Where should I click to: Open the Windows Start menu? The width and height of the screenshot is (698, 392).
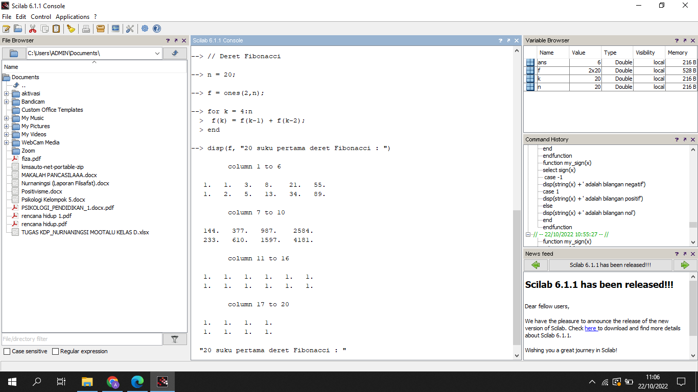(12, 381)
